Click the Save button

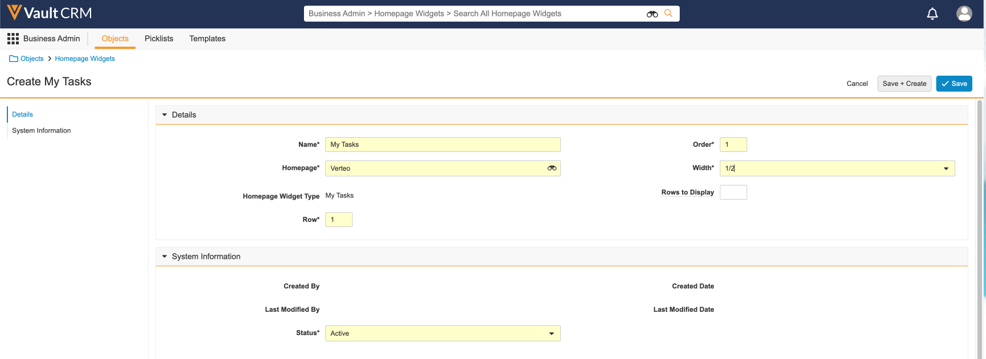(x=954, y=84)
